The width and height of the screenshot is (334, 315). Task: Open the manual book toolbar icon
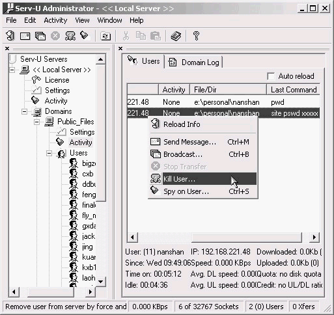coord(176,36)
